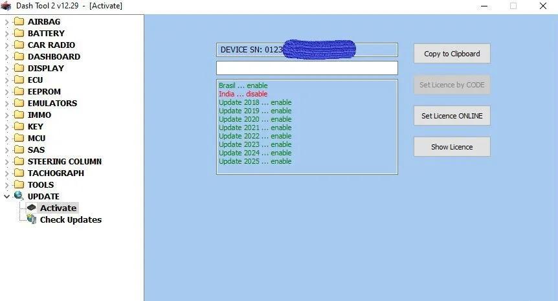Expand the CAR RADIO tree node
Image resolution: width=558 pixels, height=301 pixels.
(x=6, y=45)
